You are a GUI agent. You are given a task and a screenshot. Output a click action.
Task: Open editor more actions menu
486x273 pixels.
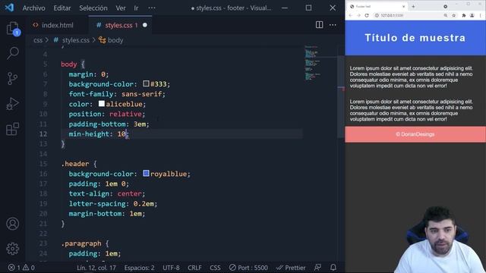point(333,25)
